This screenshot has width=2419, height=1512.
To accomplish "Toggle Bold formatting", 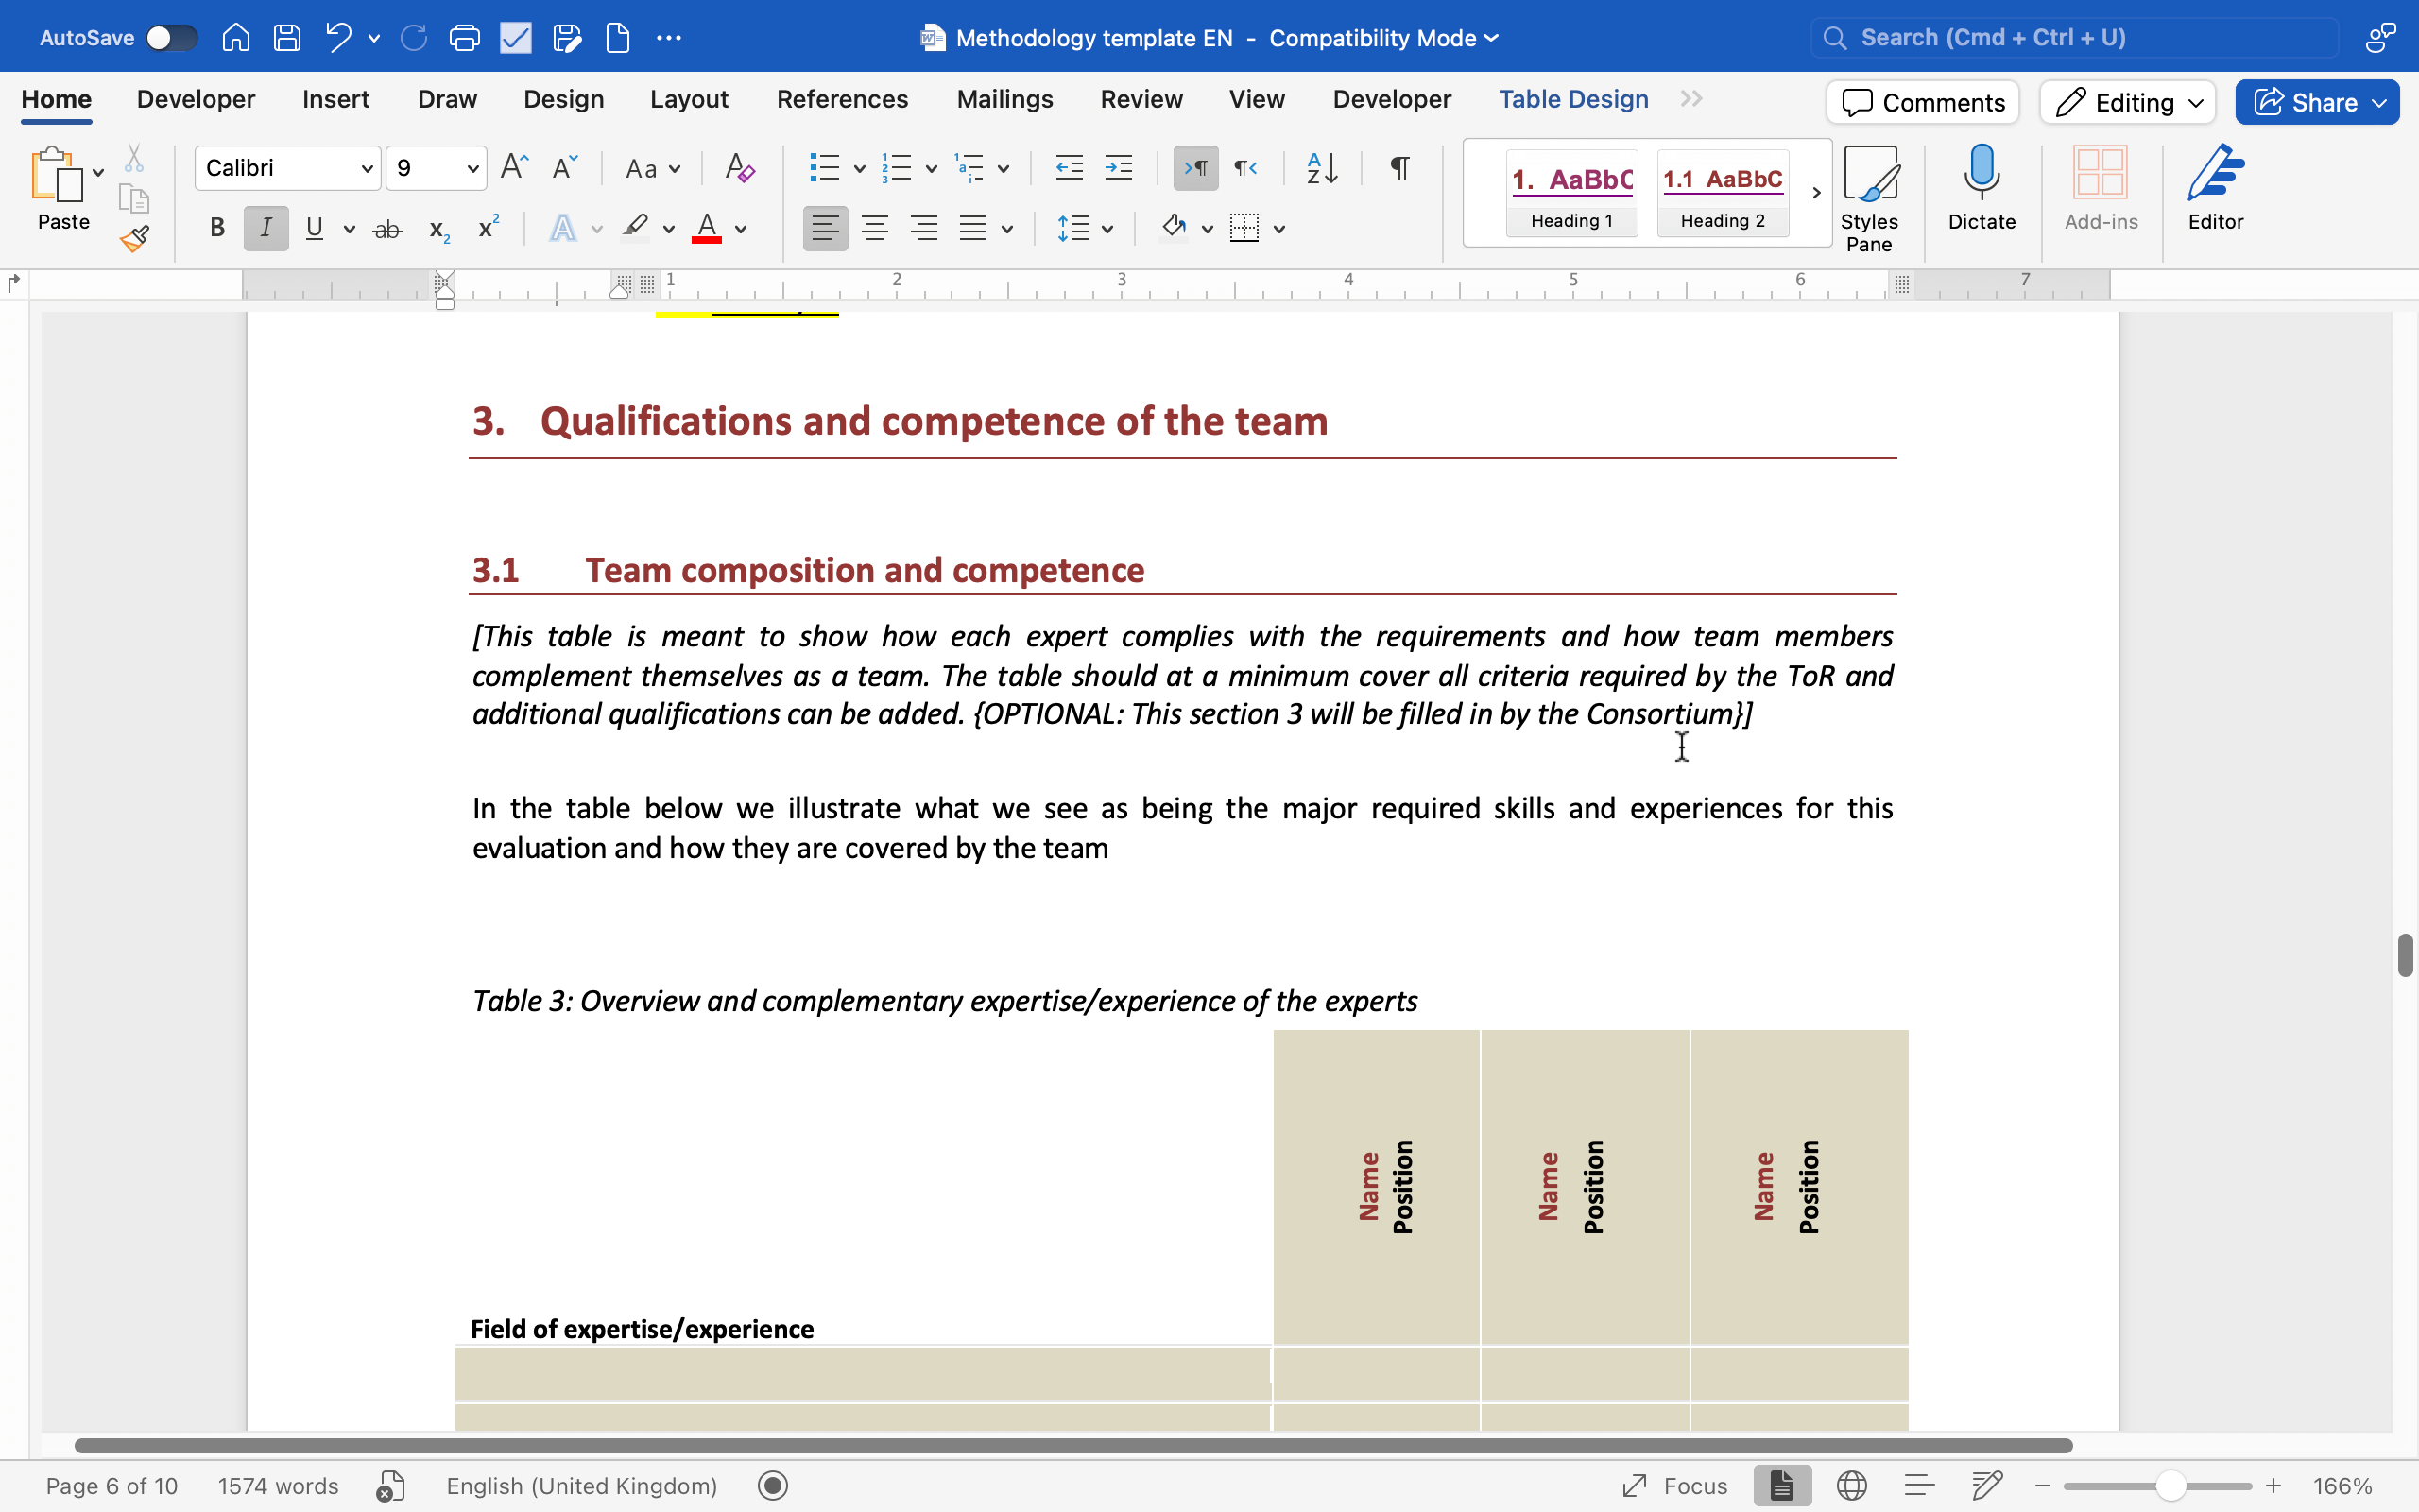I will 217,229.
